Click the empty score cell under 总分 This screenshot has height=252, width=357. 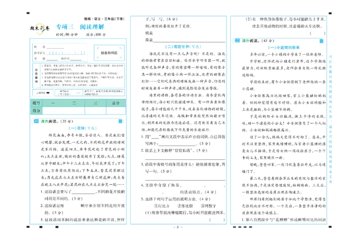click(116, 111)
